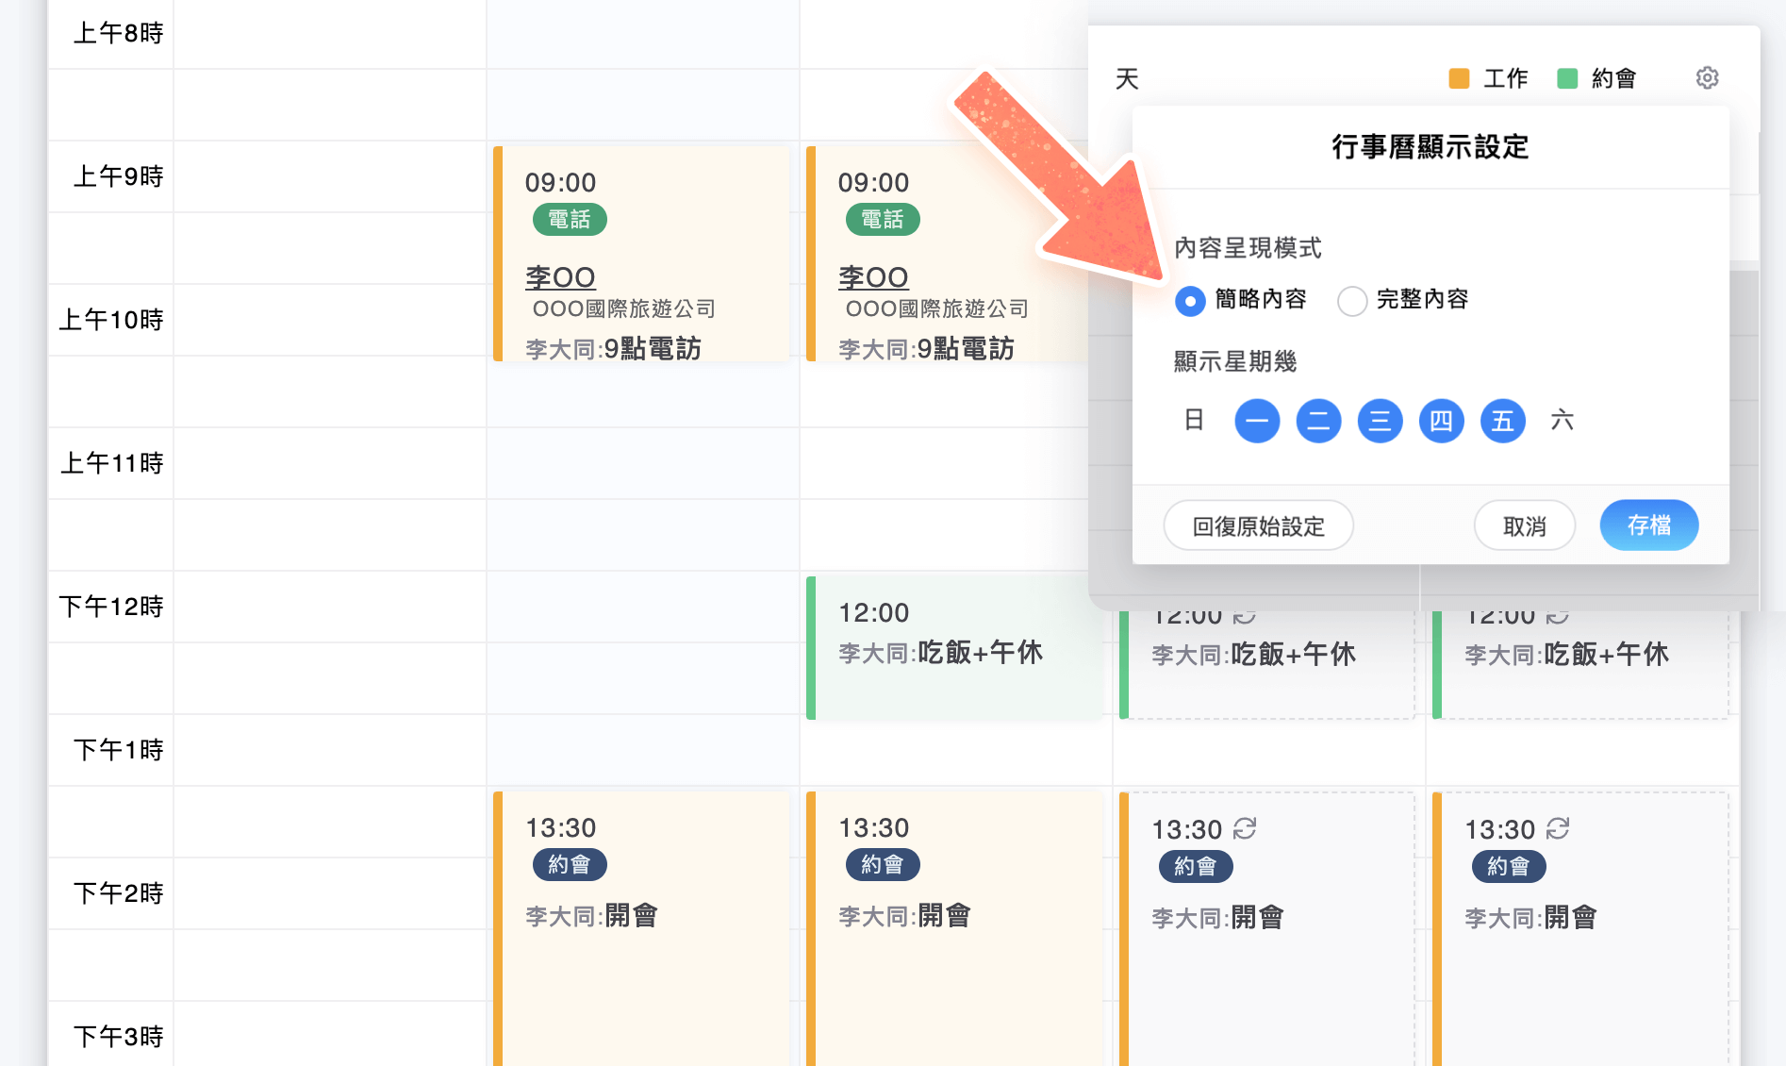Toggle Monday 一 weekday circle
Image resolution: width=1786 pixels, height=1066 pixels.
click(x=1257, y=421)
